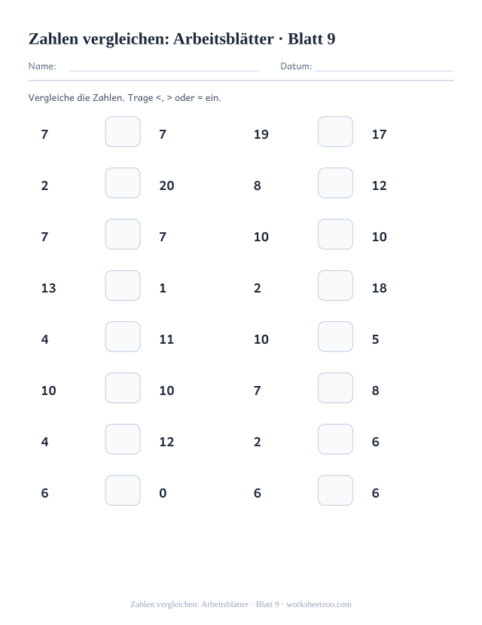Select answer box between 4 and 11
Screen dimensions: 482x625
pyautogui.click(x=123, y=337)
